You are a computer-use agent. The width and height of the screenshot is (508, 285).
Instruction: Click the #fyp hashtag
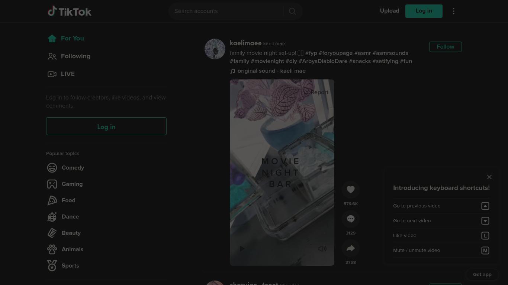pos(311,53)
